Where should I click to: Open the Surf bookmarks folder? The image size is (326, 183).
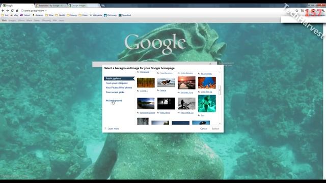pos(5,15)
